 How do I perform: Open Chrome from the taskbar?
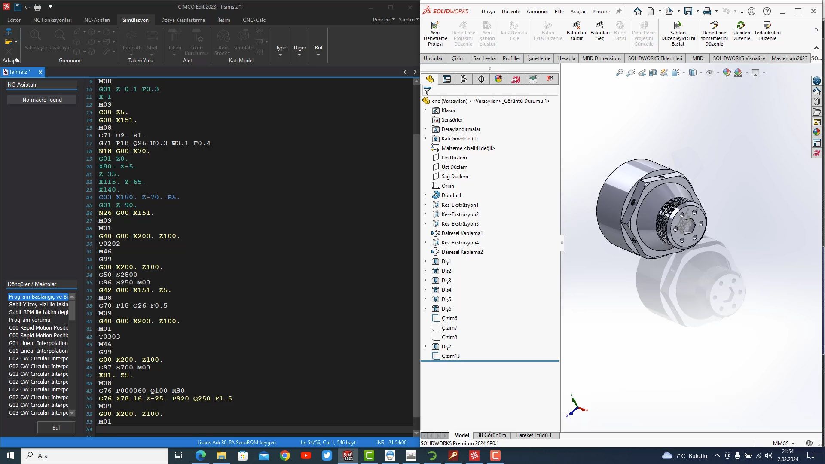click(284, 455)
